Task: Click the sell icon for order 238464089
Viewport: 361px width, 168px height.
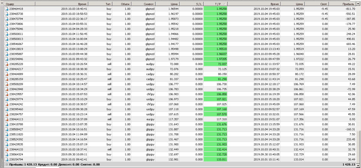Action: tap(6, 74)
